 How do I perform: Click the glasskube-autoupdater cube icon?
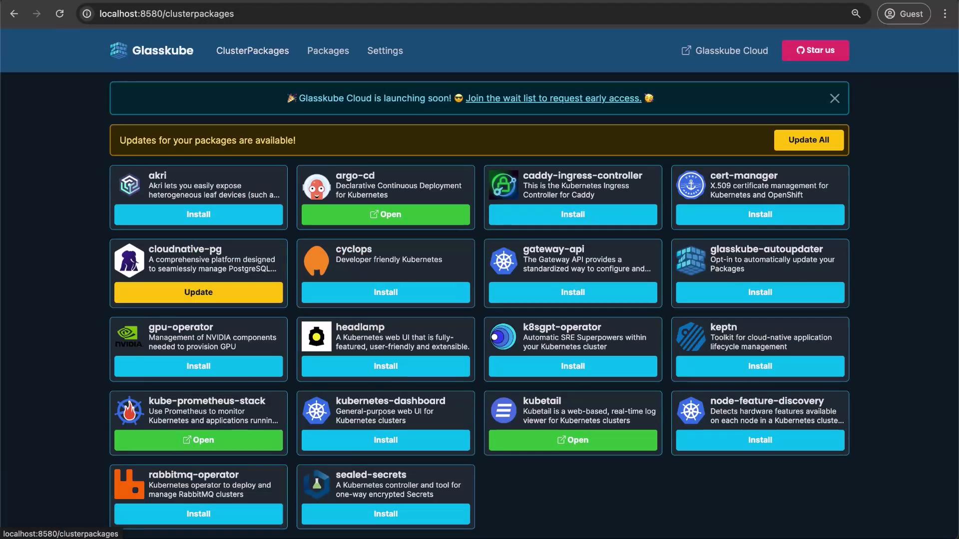[x=691, y=260]
